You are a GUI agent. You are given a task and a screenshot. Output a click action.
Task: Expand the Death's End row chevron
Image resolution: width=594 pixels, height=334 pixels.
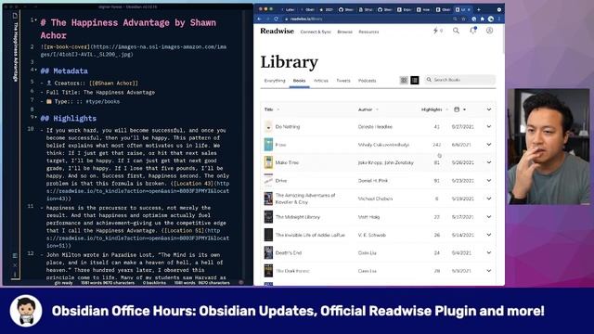click(x=489, y=252)
